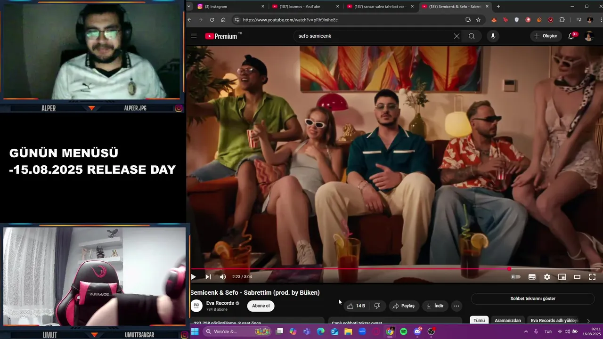Subscribe with the Abone ol button

coord(261,306)
